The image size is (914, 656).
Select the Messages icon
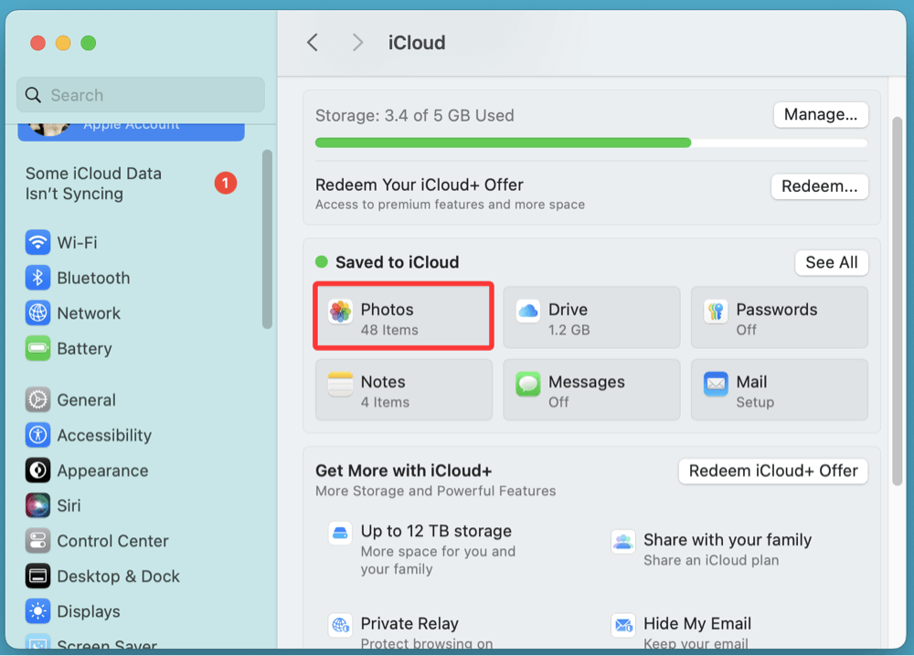(527, 383)
